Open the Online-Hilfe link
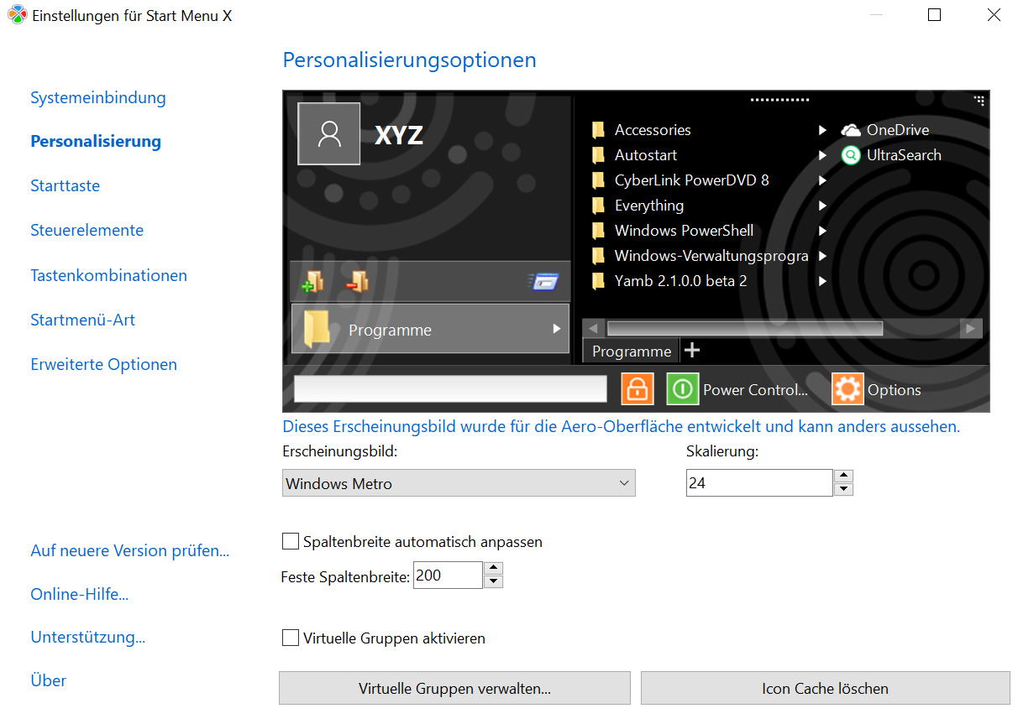The height and width of the screenshot is (724, 1018). (79, 594)
